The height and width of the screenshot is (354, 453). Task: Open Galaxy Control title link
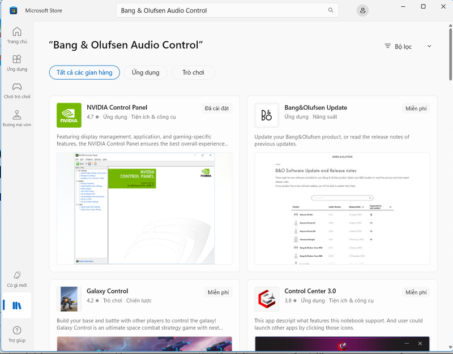107,291
